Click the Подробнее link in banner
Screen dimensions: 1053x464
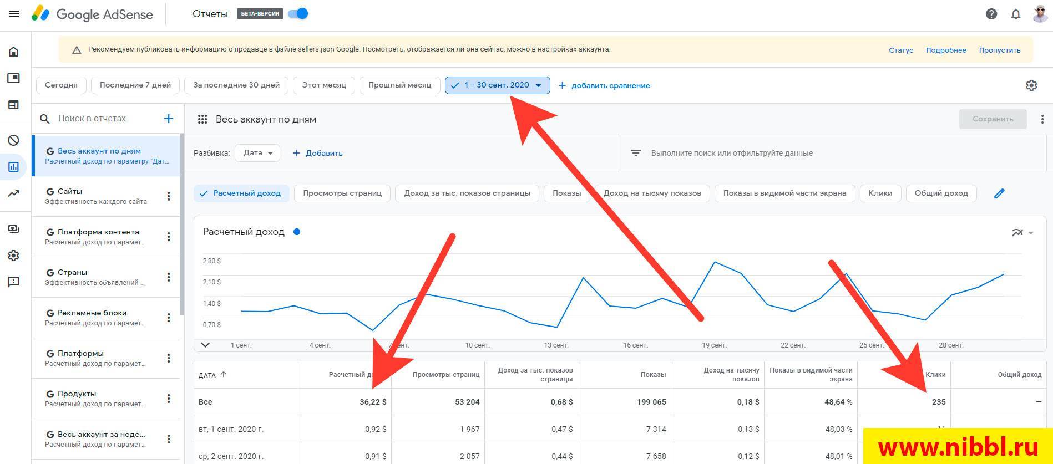(x=946, y=50)
